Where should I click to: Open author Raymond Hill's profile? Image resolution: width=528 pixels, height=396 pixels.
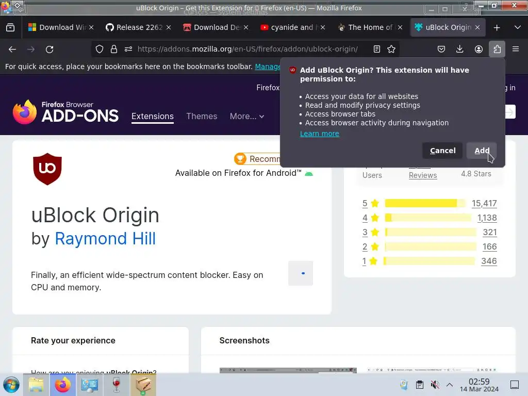pos(105,238)
